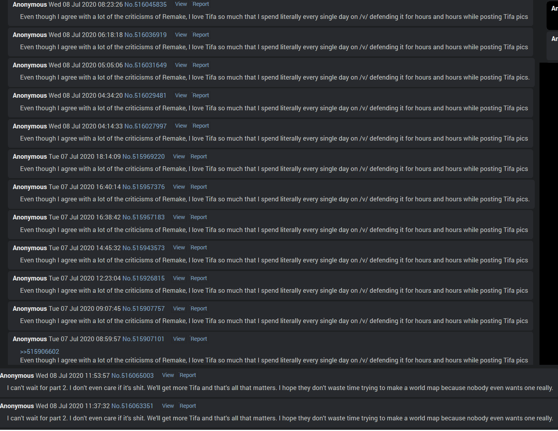Screen dimensions: 558x431
Task: View post No.515926815
Action: click(179, 278)
